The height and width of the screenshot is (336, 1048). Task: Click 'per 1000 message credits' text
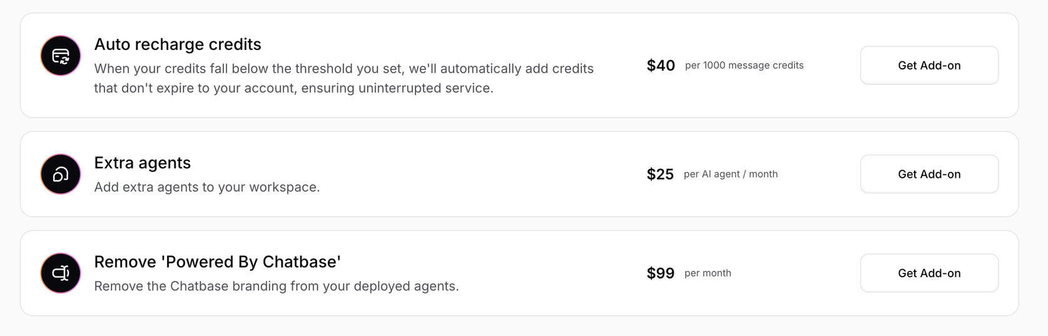744,65
